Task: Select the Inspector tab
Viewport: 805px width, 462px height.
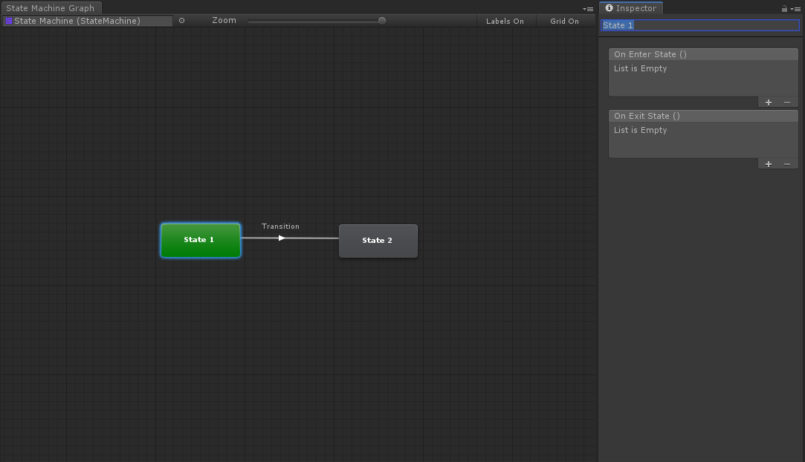Action: 630,8
